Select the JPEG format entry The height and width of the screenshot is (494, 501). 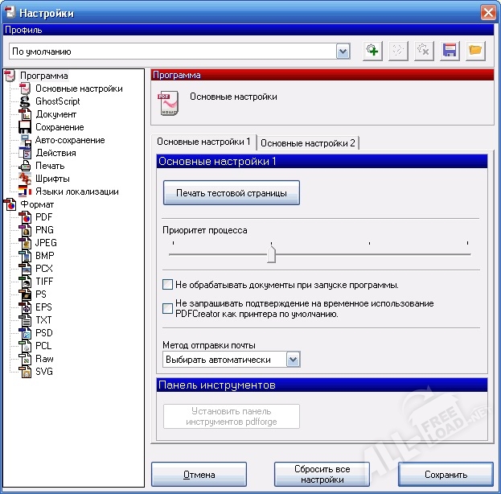pyautogui.click(x=46, y=243)
